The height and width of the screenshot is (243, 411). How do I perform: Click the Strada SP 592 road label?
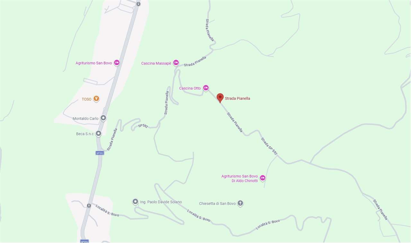click(x=269, y=147)
